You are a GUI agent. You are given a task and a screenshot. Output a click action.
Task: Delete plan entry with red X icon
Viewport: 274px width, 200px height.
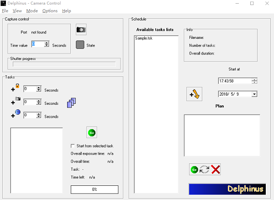point(216,169)
